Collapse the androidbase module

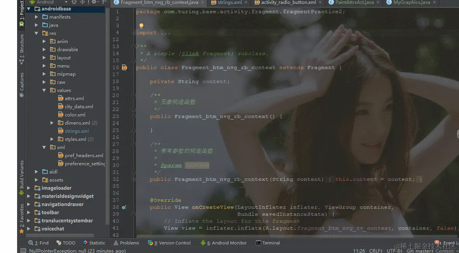pyautogui.click(x=29, y=9)
